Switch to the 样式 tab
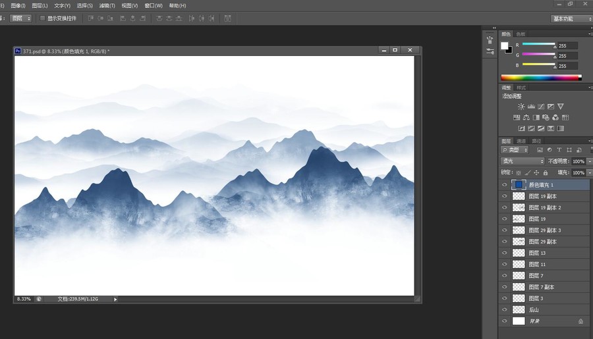Image resolution: width=593 pixels, height=339 pixels. (521, 88)
